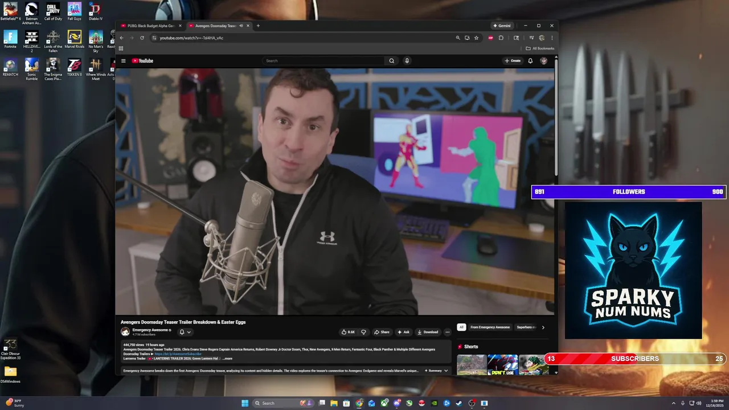Expand the video description with ...more
Viewport: 729px width, 410px height.
click(x=227, y=359)
